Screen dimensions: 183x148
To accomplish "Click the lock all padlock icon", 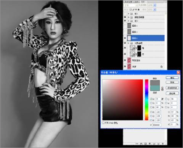I will pos(139,10).
